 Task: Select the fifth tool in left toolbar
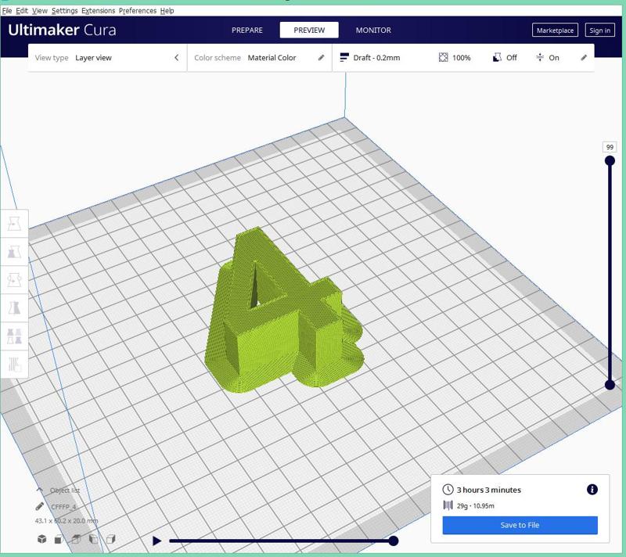pos(14,336)
